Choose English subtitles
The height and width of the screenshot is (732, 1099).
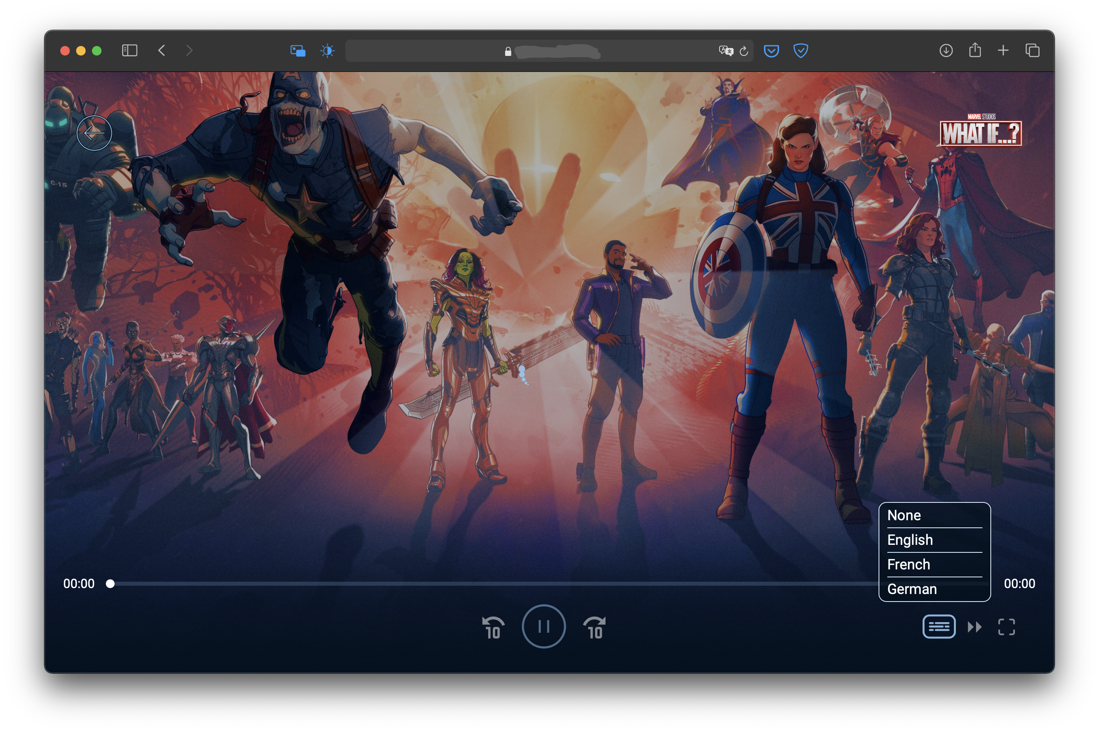tap(909, 540)
